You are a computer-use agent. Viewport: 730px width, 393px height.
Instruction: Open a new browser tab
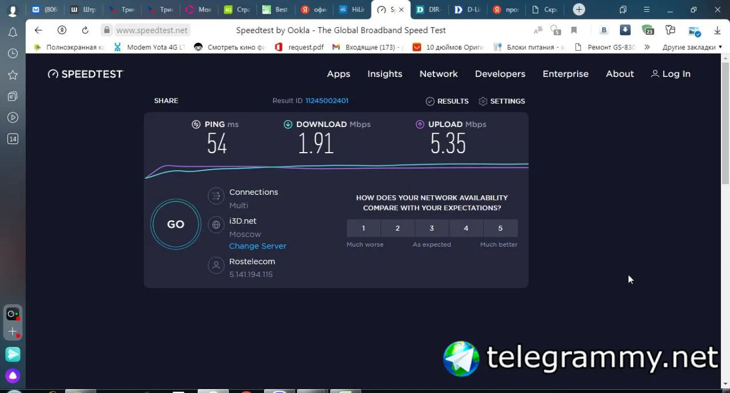click(579, 10)
